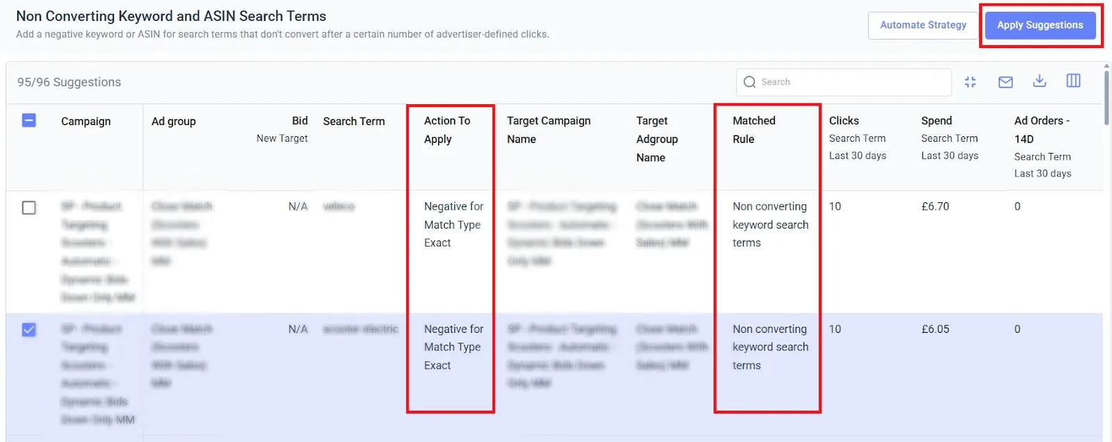The image size is (1112, 442).
Task: Click the Spend column header
Action: coord(936,121)
